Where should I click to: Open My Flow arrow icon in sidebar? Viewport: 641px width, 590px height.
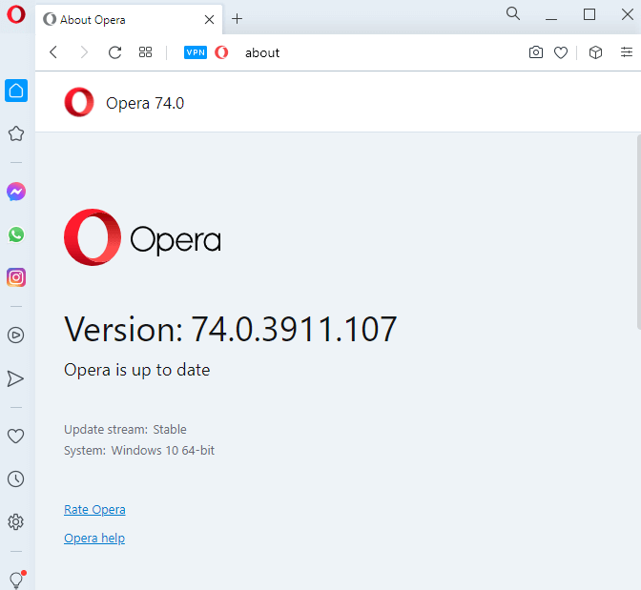(15, 378)
